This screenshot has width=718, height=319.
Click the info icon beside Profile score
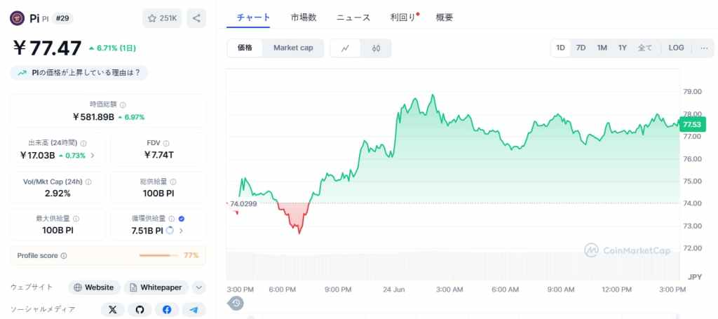click(x=64, y=255)
